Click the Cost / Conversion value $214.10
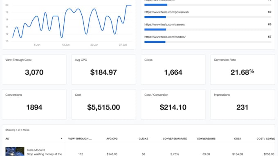This screenshot has width=278, height=156. pos(173,107)
